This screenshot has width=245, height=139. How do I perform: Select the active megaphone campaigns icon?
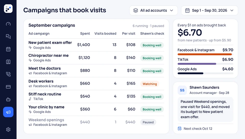tap(8, 112)
